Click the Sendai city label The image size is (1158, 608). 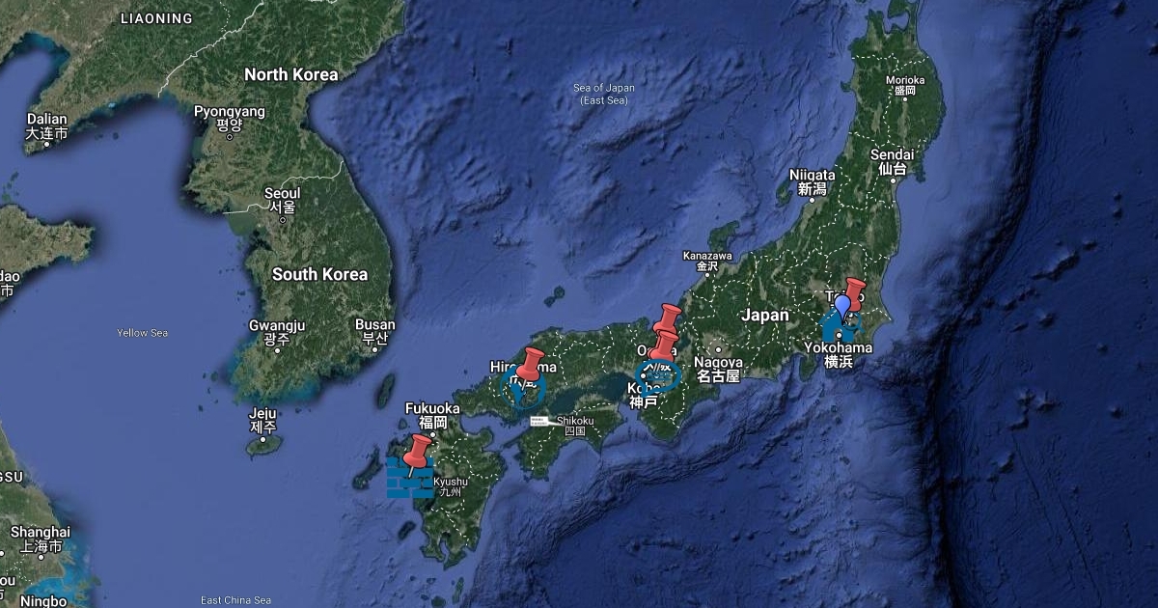(x=892, y=161)
